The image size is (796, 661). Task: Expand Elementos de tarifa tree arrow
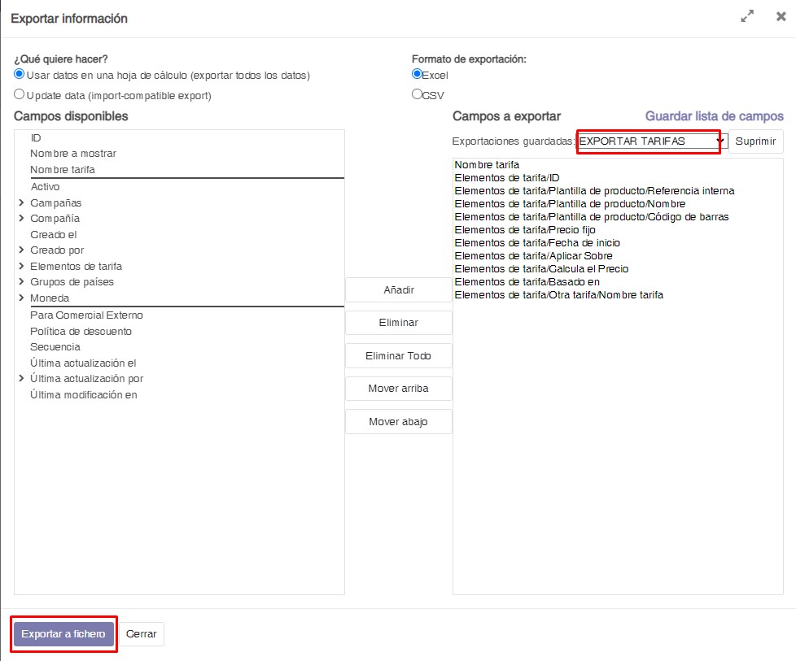click(21, 267)
